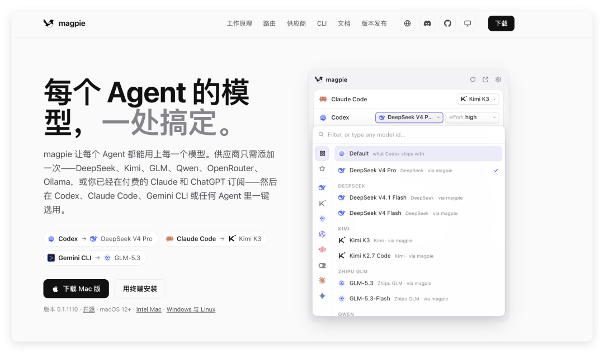The width and height of the screenshot is (604, 353).
Task: Click the magpie bird icon in panel header
Action: (319, 79)
